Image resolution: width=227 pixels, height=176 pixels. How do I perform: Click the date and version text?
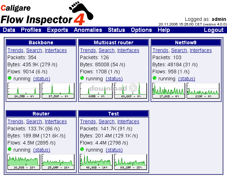tap(193, 24)
